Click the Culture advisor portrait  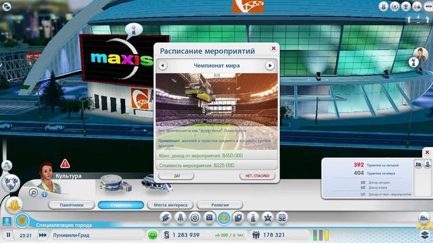click(x=49, y=178)
